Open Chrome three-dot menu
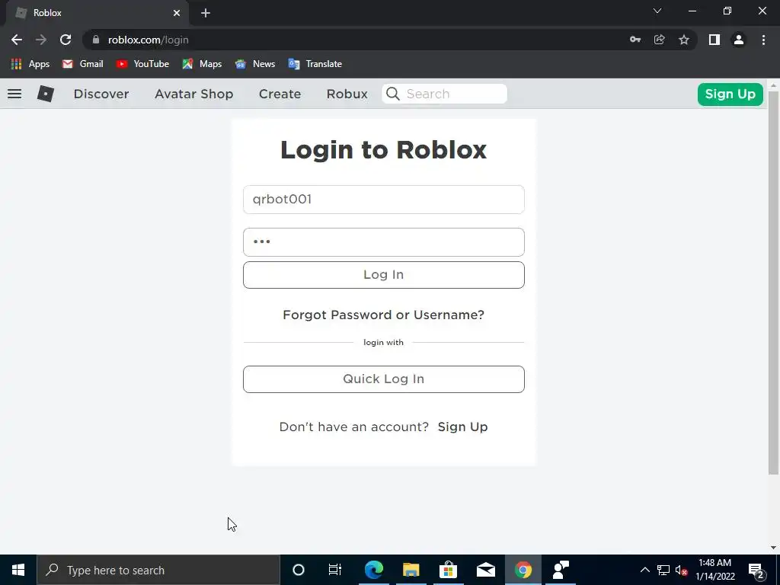This screenshot has height=585, width=780. 763,40
